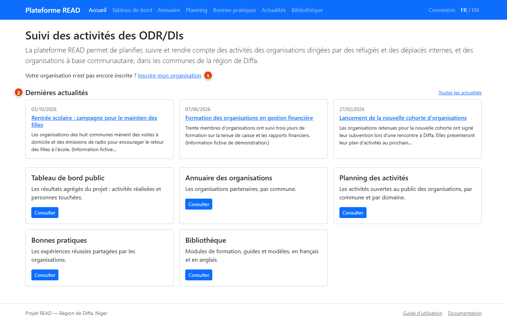Open Formation des organisations en gestion financière
Image resolution: width=507 pixels, height=317 pixels.
point(249,118)
